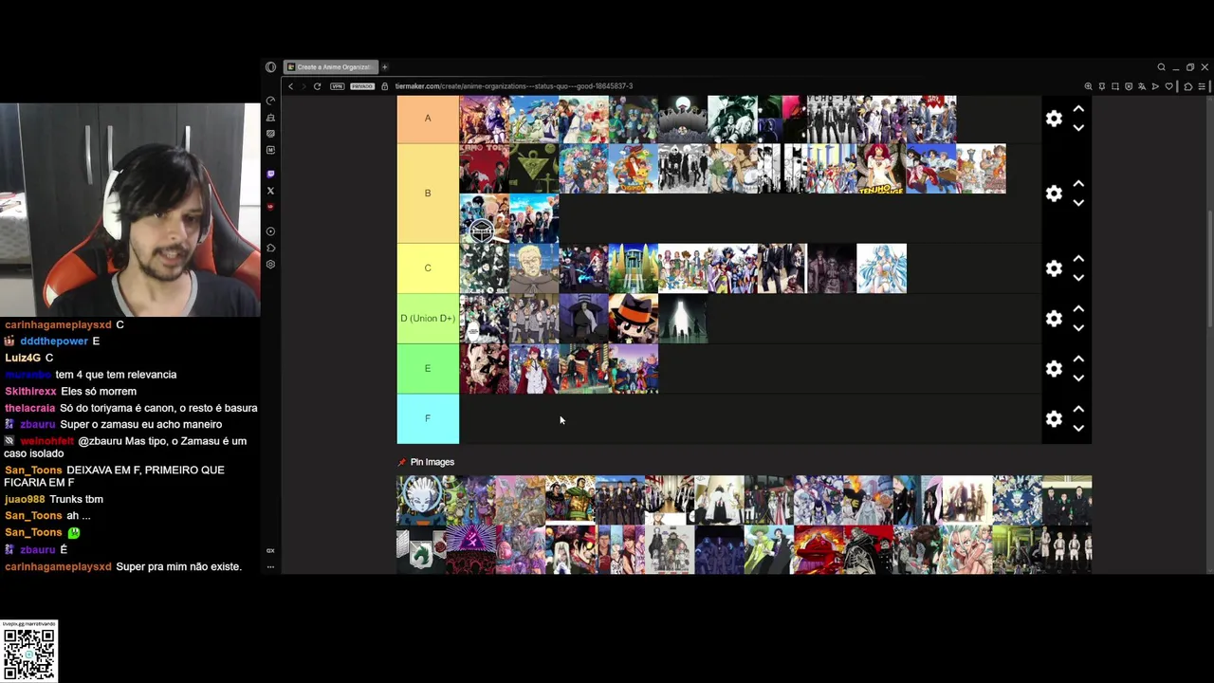Screen dimensions: 1214x683
Task: Click the translate page toolbar icon
Action: click(x=1142, y=86)
